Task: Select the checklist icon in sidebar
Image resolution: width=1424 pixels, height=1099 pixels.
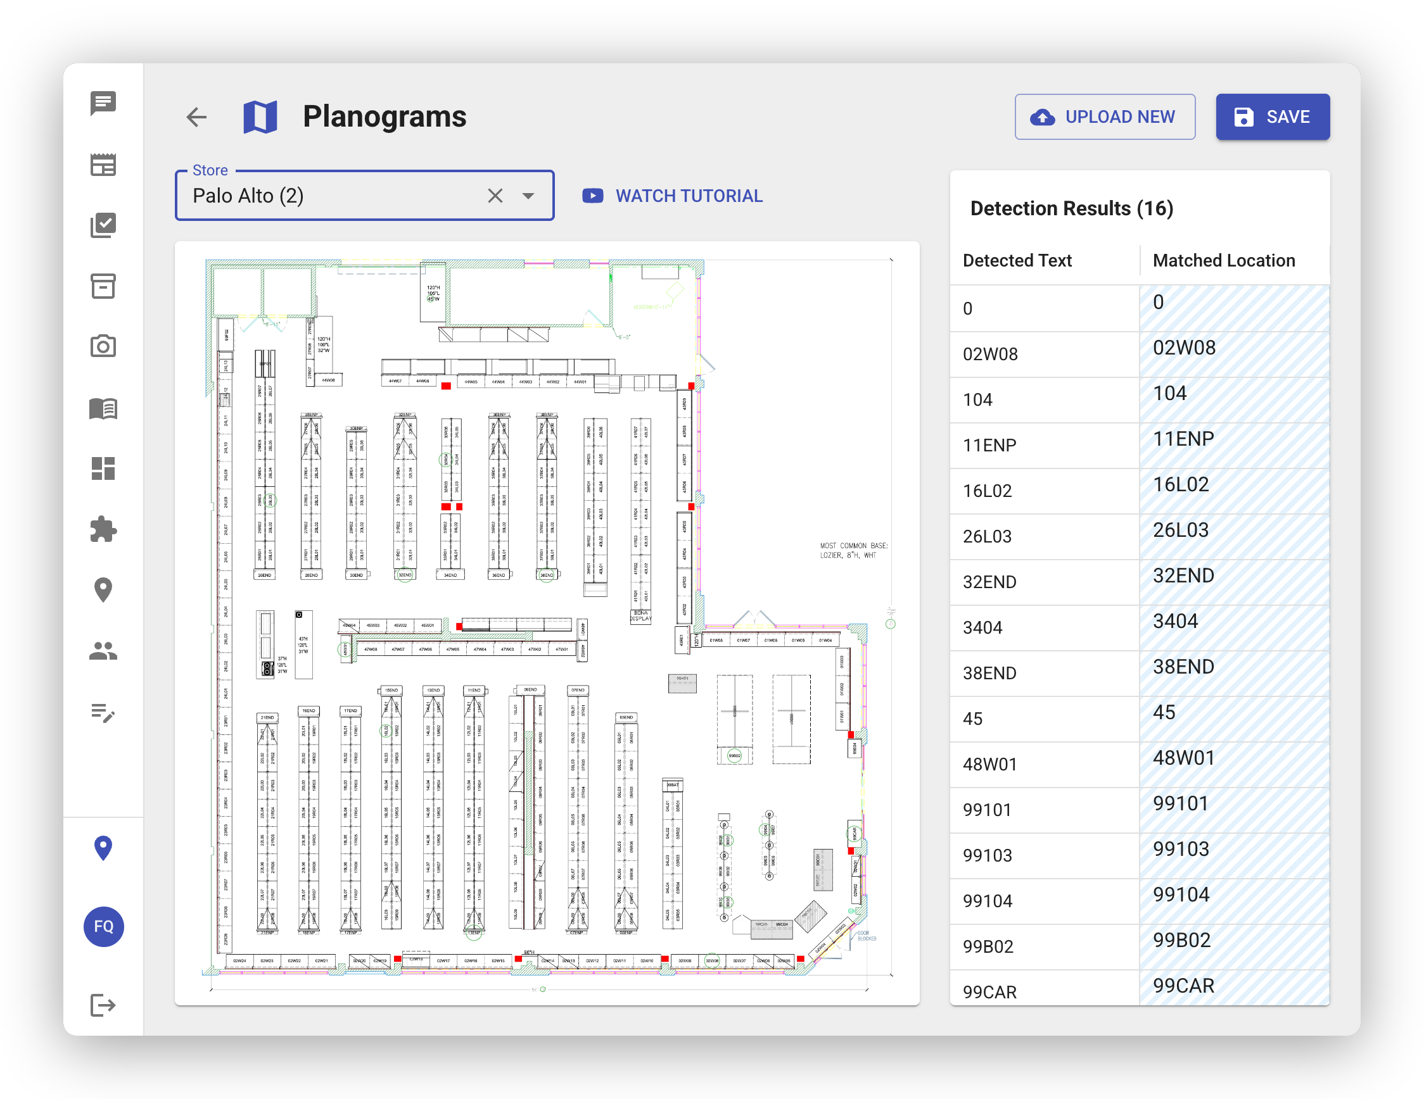Action: pos(103,225)
